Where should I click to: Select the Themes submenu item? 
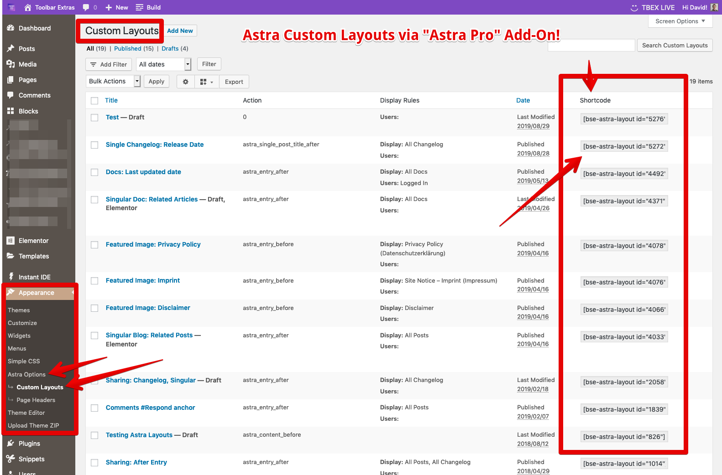pos(19,310)
